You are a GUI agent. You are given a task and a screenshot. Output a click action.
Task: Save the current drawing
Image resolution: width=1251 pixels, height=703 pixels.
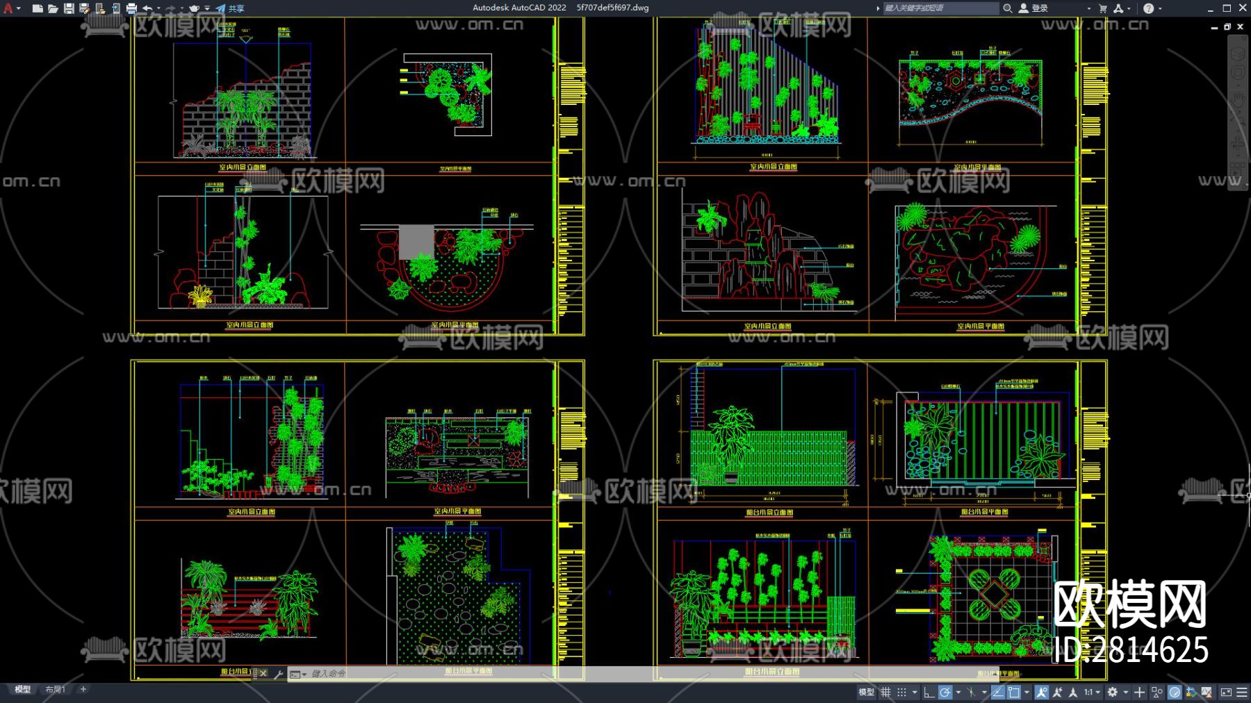click(69, 8)
